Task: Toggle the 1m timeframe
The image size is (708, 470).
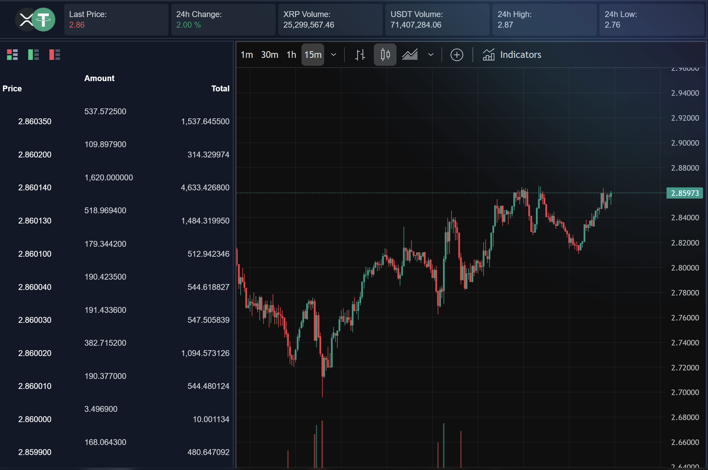Action: click(x=247, y=55)
